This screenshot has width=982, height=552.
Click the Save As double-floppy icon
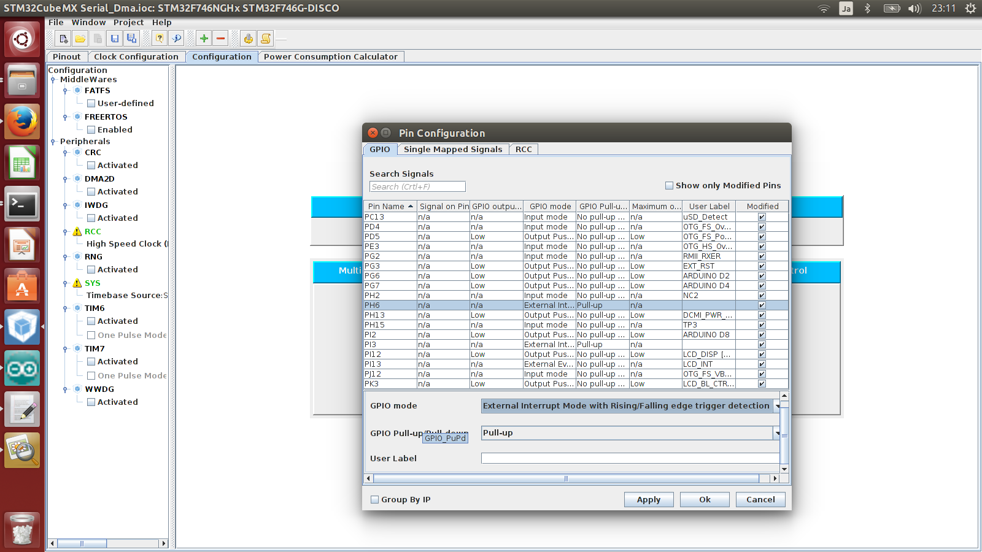point(131,39)
